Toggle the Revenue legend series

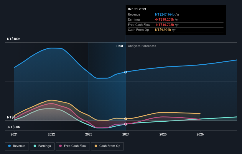click(x=17, y=146)
